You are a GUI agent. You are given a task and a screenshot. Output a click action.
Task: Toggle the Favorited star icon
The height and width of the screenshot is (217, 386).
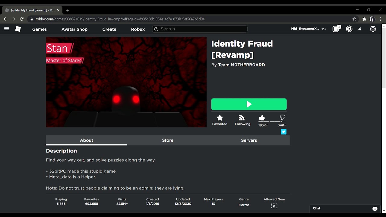pos(220,118)
